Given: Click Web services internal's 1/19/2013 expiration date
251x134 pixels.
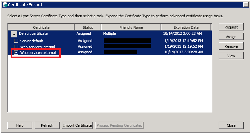Looking at the screenshot, I should pyautogui.click(x=184, y=46).
